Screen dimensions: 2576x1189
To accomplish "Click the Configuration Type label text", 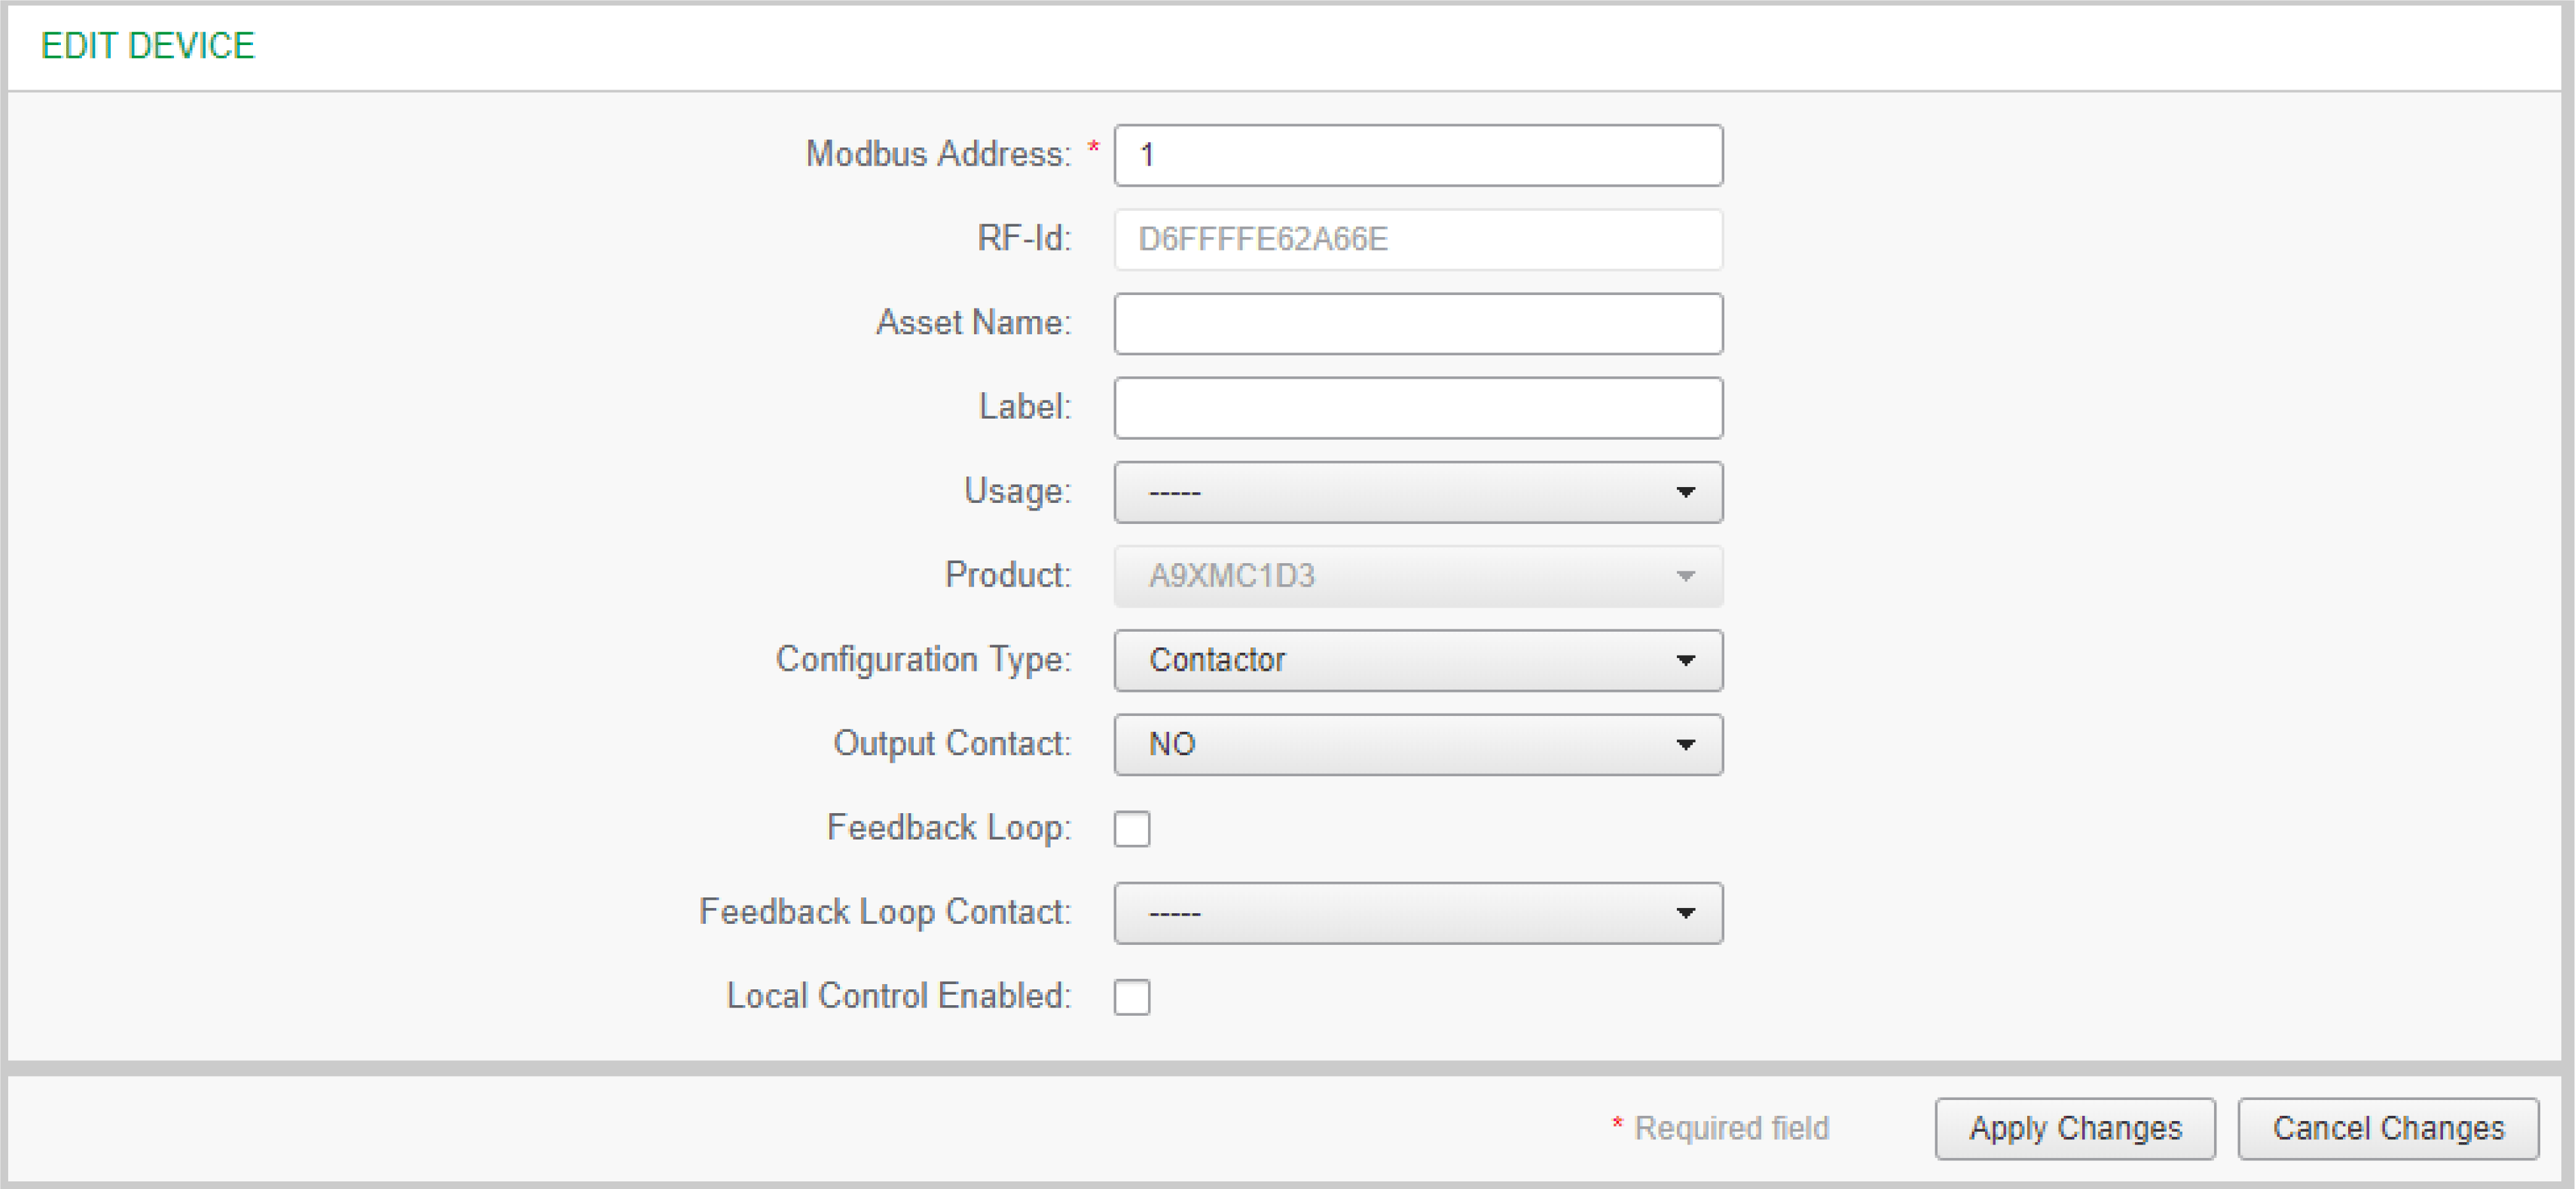I will [x=923, y=659].
